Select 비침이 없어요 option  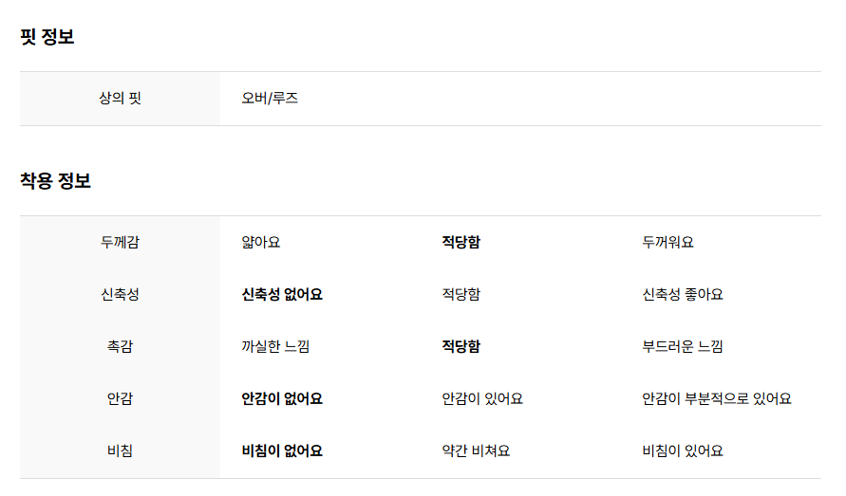[282, 450]
